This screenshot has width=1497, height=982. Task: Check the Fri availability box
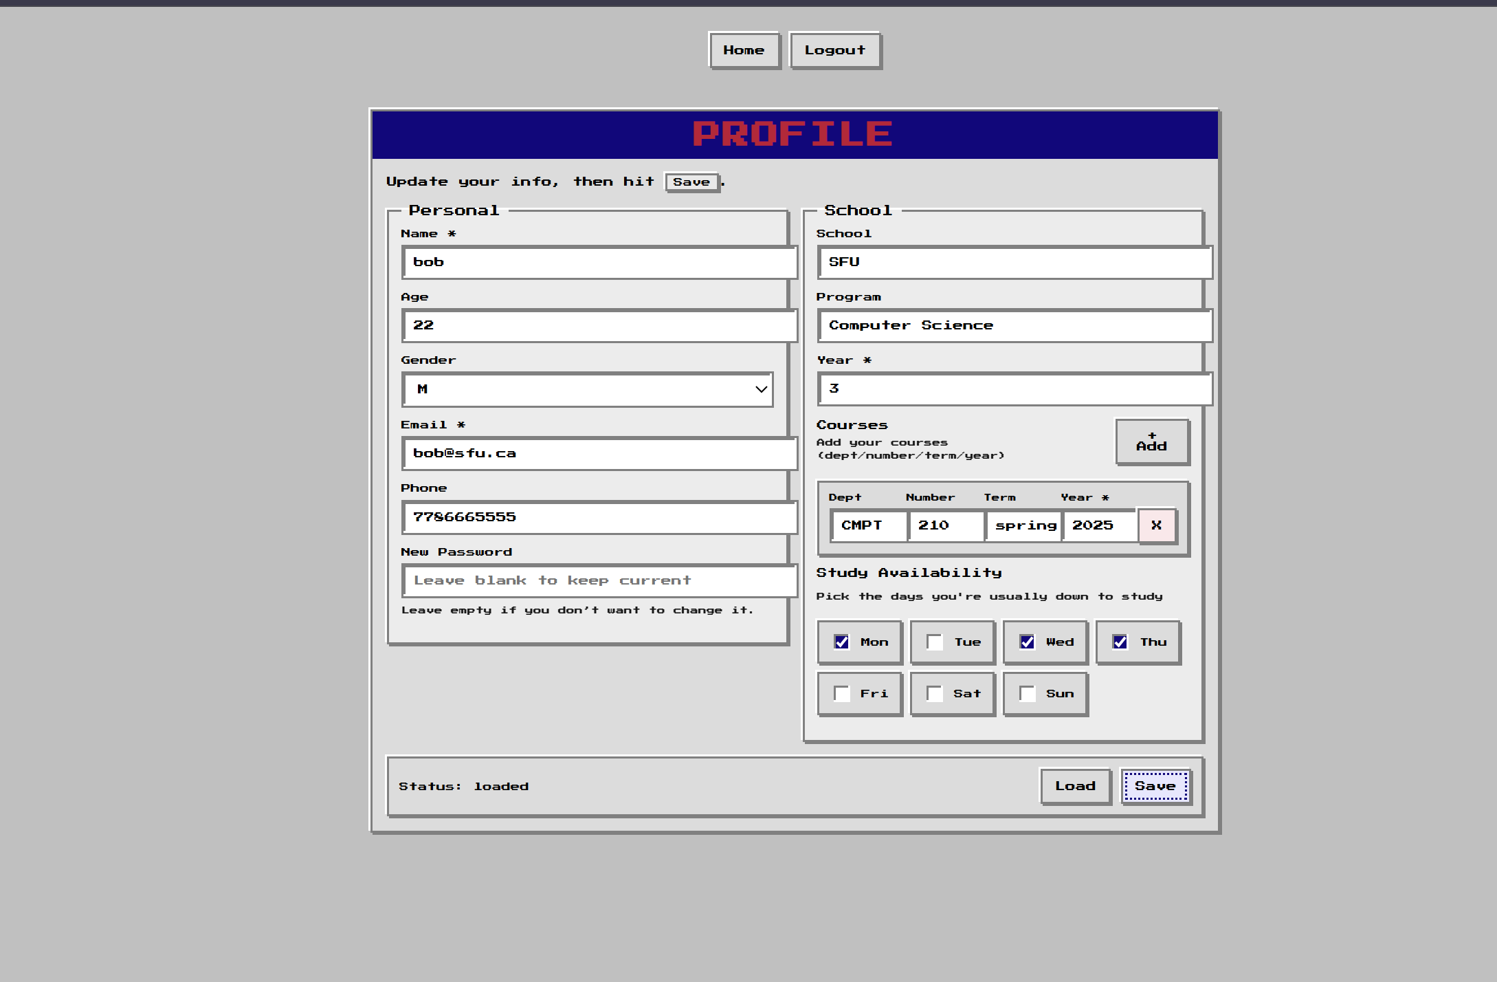coord(842,694)
